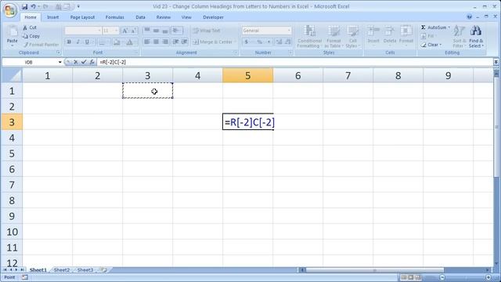Click AutoSum sigma icon
This screenshot has width=501, height=282.
[423, 27]
